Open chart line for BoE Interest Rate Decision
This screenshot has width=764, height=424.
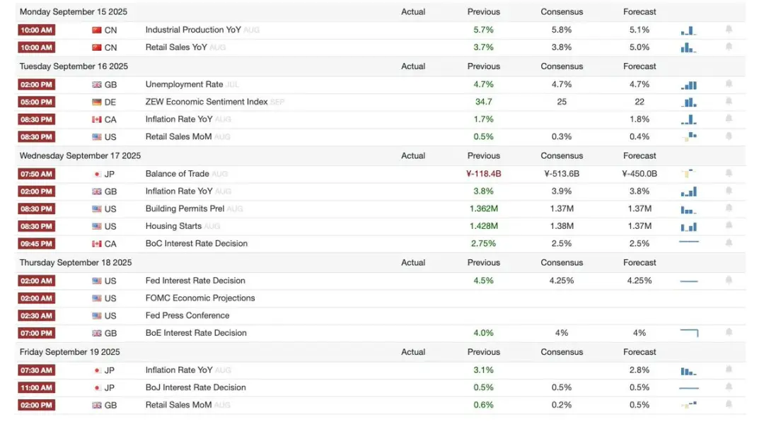coord(689,333)
